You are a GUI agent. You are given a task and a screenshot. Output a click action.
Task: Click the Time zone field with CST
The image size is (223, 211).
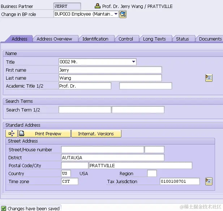click(x=69, y=181)
